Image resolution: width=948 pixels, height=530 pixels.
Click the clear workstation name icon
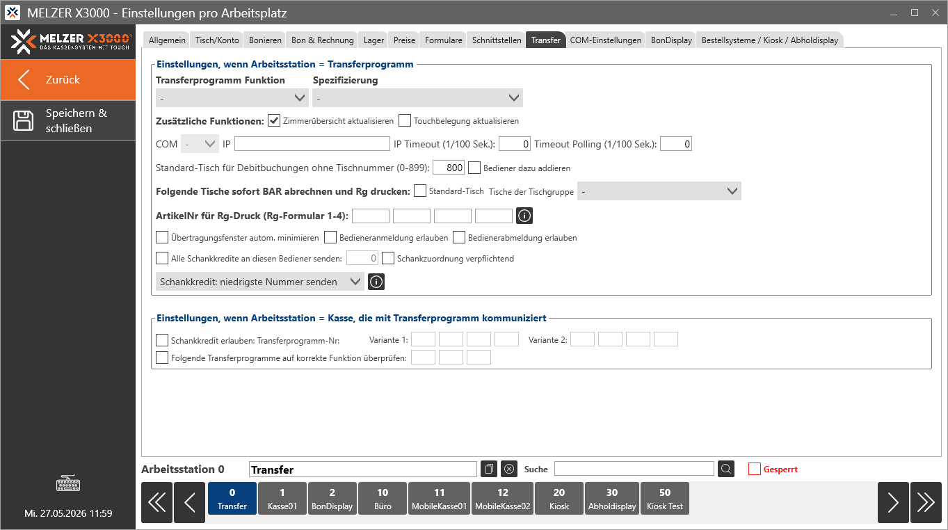coord(509,469)
